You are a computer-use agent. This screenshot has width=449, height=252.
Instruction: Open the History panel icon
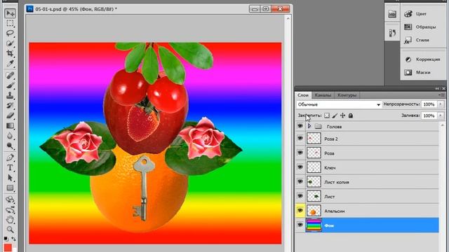(392, 33)
